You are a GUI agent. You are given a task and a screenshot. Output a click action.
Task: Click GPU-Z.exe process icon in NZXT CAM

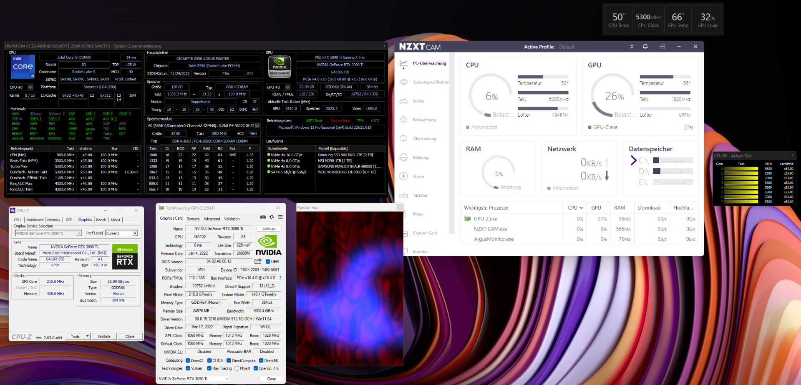tap(468, 219)
